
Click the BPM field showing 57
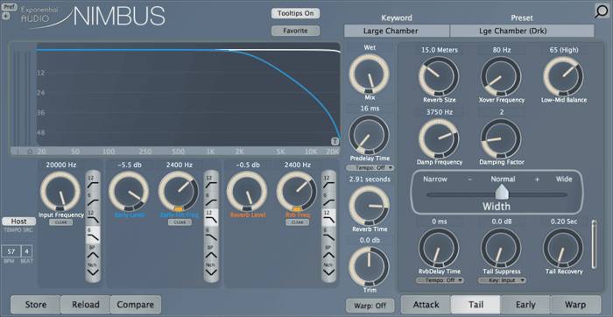[11, 251]
